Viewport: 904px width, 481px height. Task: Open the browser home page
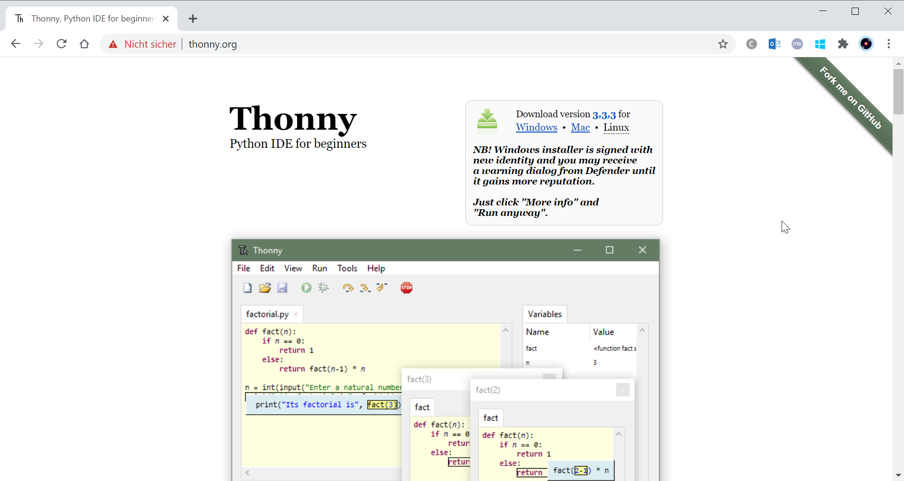coord(84,44)
